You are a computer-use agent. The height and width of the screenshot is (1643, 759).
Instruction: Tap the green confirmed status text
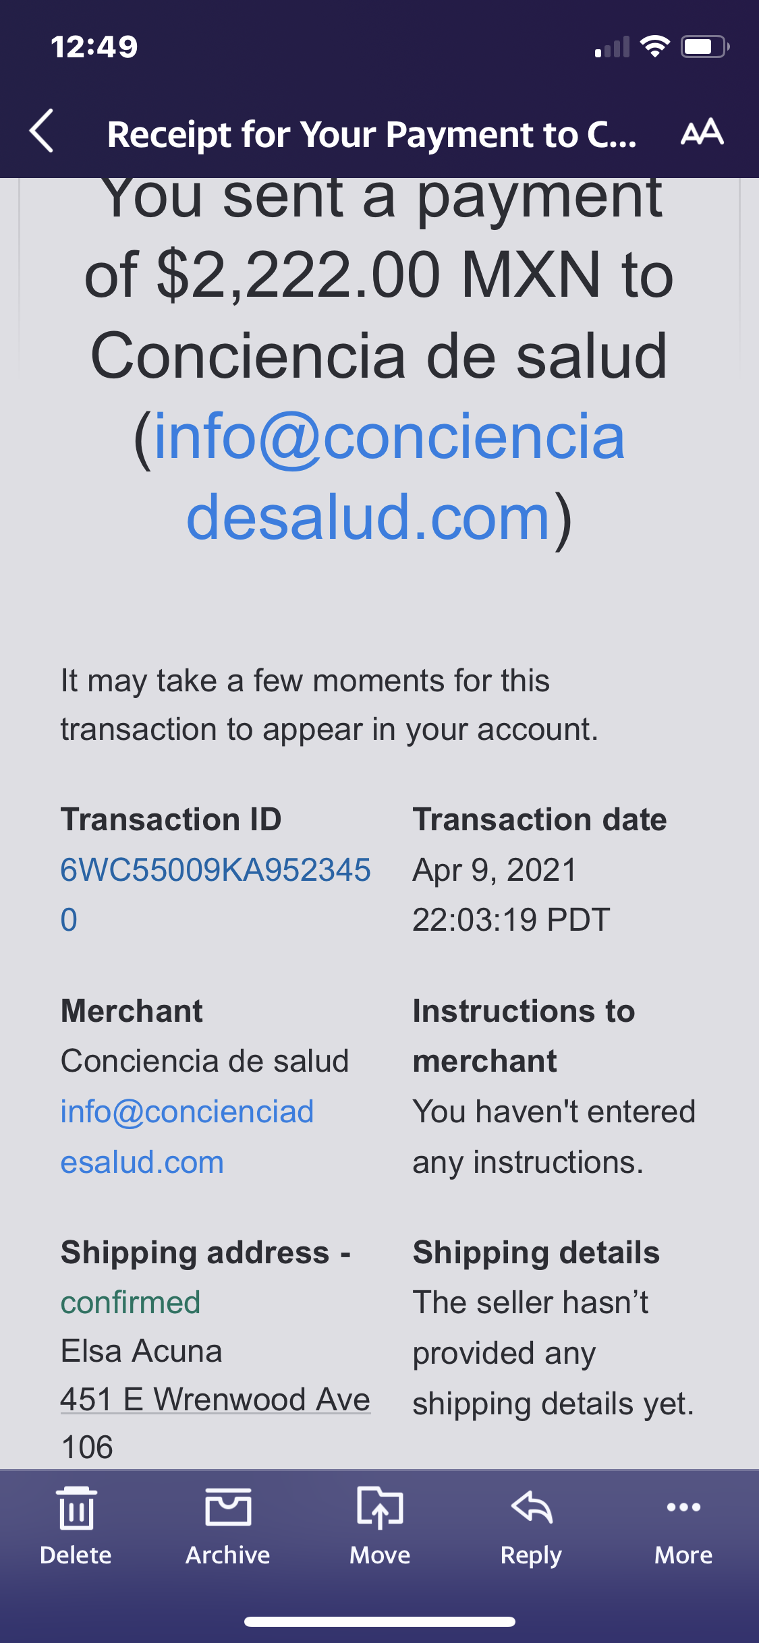[x=131, y=1302]
